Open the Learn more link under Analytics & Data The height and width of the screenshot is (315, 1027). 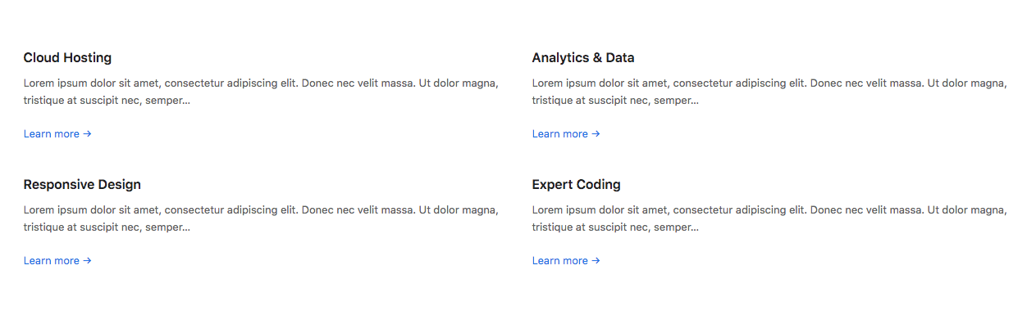[566, 134]
